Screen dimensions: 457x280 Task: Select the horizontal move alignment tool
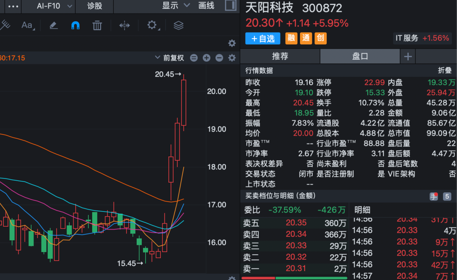coord(124,26)
